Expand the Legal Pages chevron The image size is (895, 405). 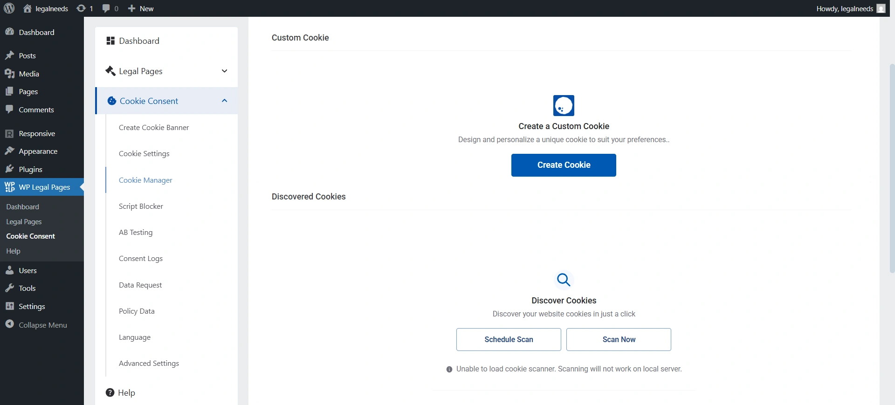tap(224, 71)
